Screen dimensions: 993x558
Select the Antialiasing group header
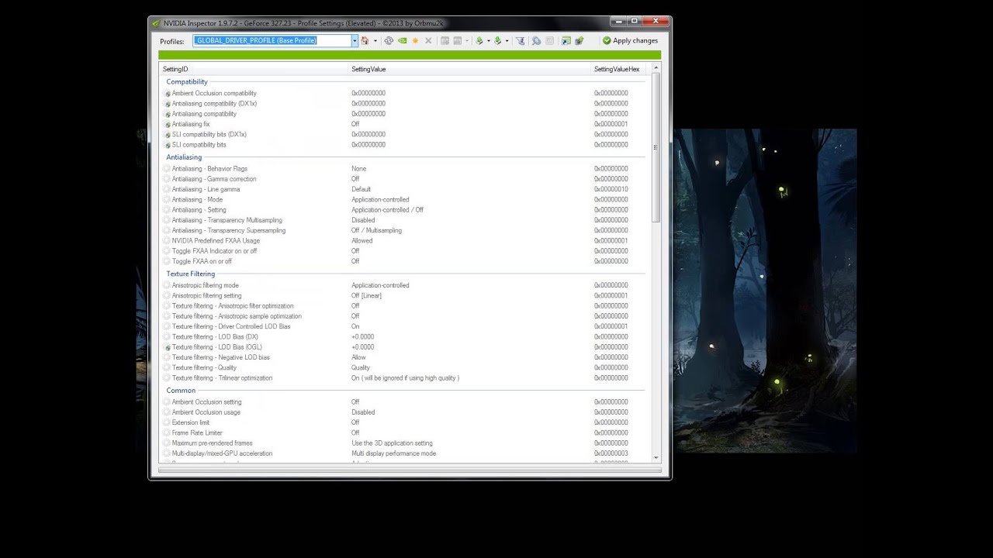pos(184,157)
